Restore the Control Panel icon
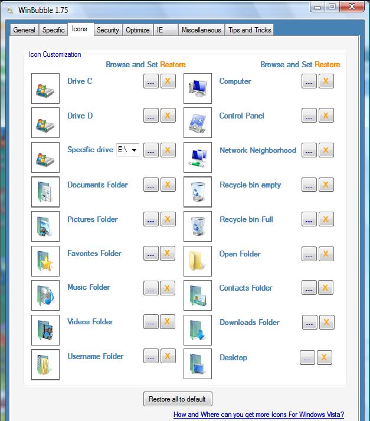This screenshot has width=370, height=421. (326, 116)
